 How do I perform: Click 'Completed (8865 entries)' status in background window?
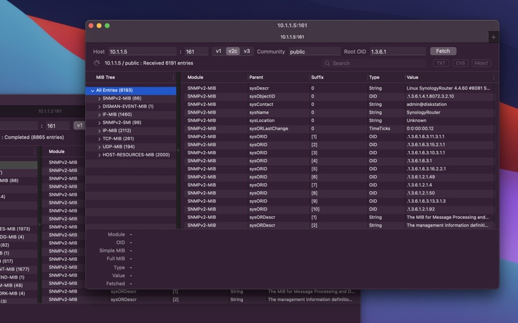click(34, 137)
